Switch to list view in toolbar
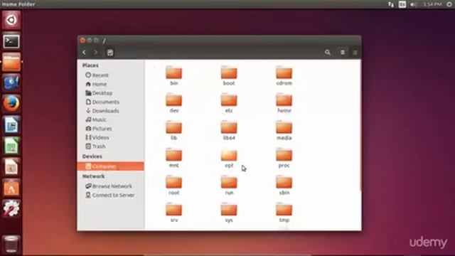Image resolution: width=455 pixels, height=256 pixels. 343,53
